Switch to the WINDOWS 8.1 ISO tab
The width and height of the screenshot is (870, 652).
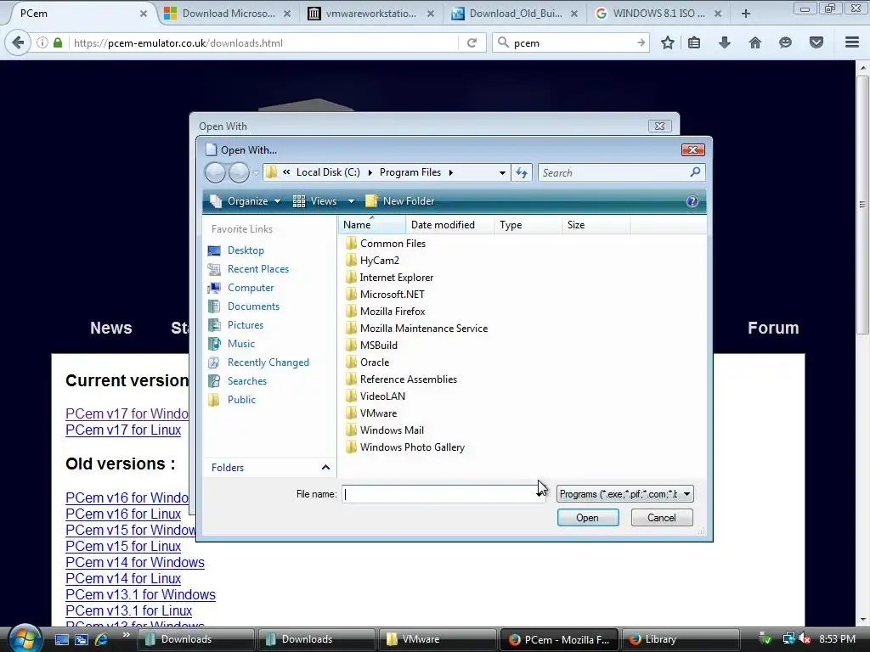658,14
